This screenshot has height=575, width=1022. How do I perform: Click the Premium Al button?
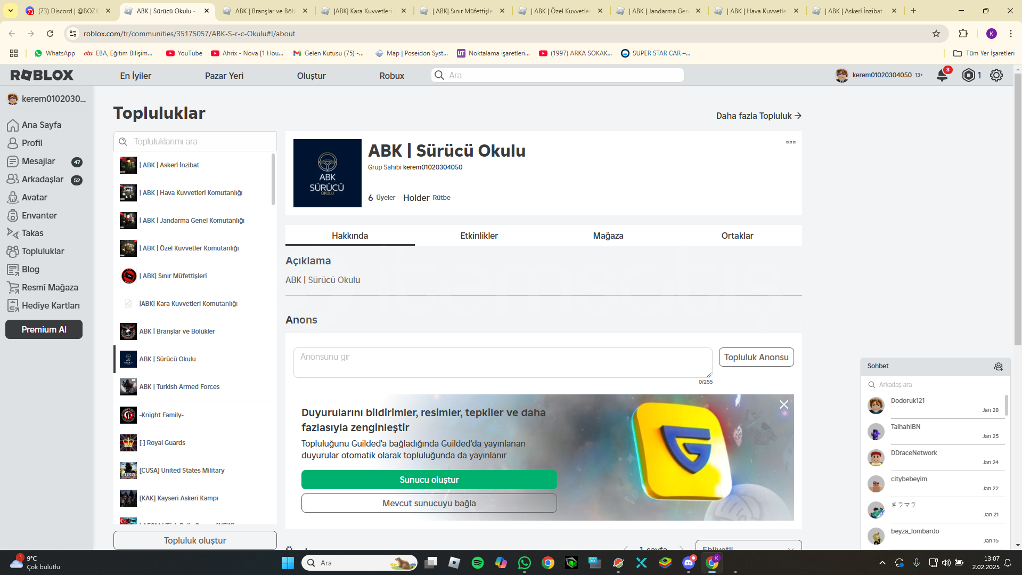[44, 329]
